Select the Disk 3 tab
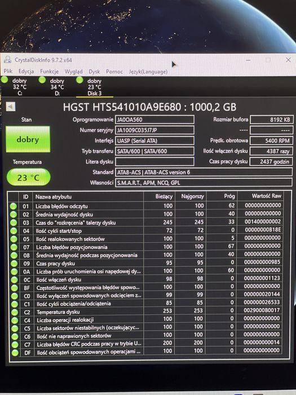 coord(94,87)
